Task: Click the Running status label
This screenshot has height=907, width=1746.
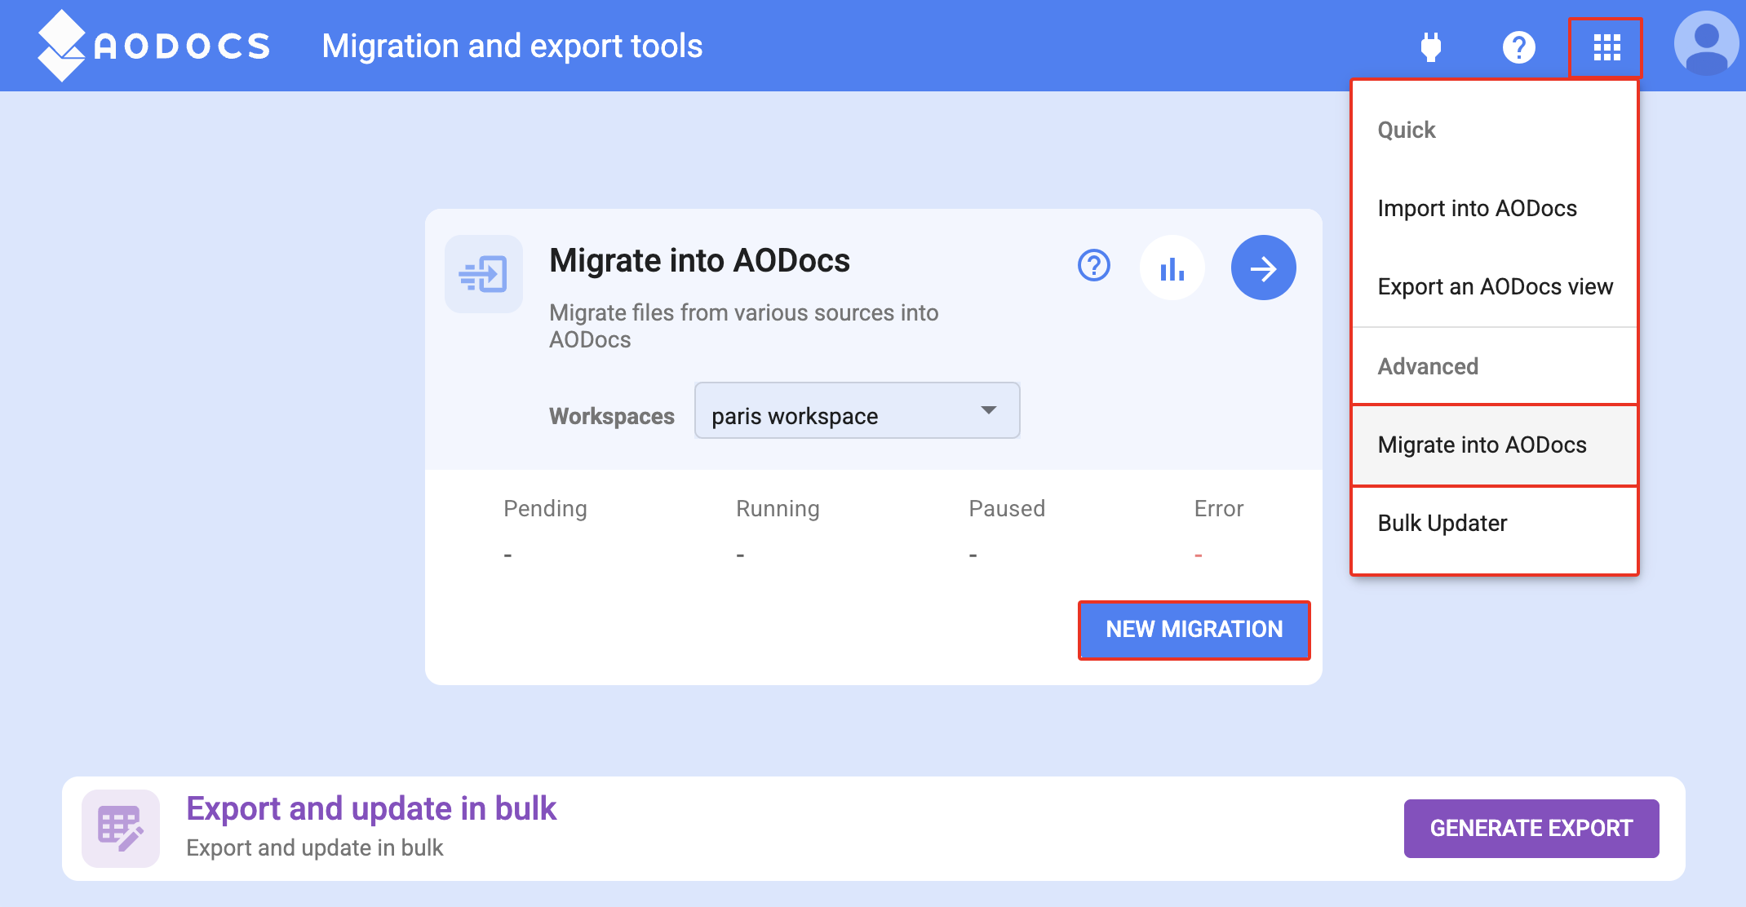Action: pyautogui.click(x=778, y=509)
